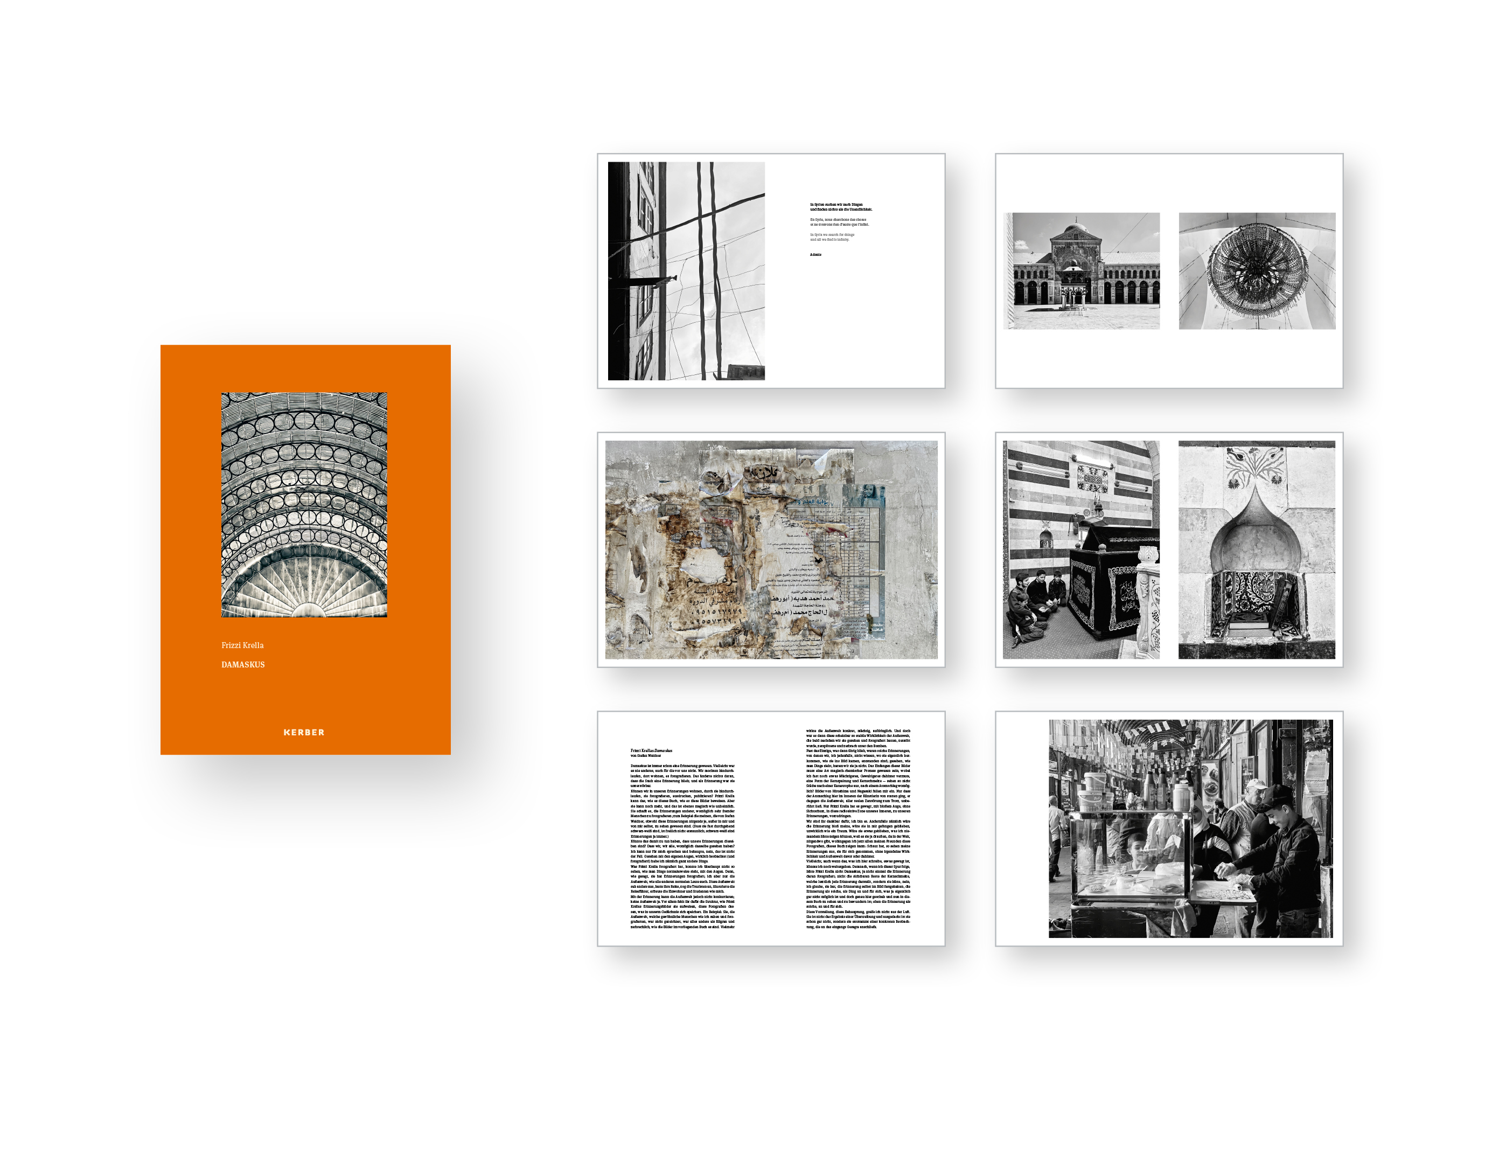The image size is (1499, 1176).
Task: Open the draped shrine tomb photograph
Action: pos(1080,549)
